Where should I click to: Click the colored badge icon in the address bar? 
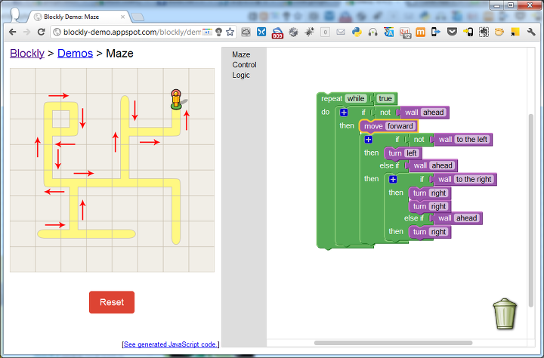tap(207, 32)
